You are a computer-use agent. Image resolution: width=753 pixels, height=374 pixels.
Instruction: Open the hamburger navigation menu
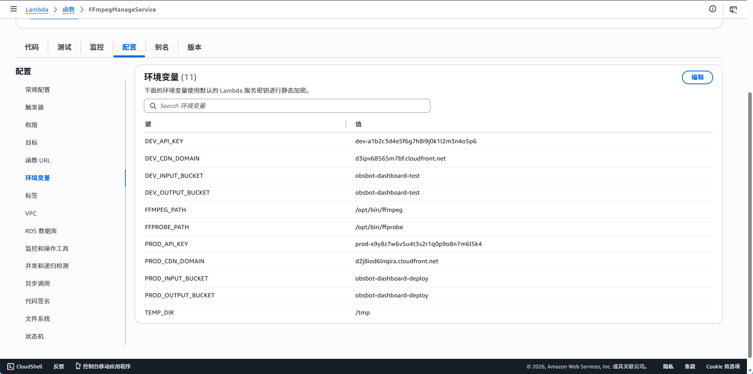14,9
